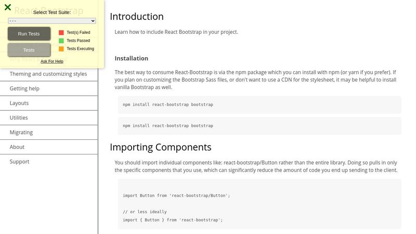Open the Select Test Suite dropdown

[x=51, y=21]
